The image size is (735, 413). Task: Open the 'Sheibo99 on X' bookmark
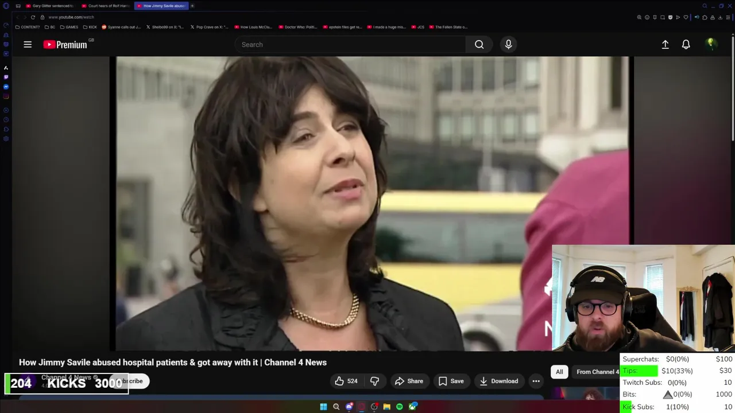[x=165, y=27]
